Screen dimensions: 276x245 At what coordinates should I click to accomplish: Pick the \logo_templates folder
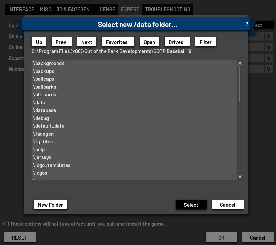tap(52, 165)
